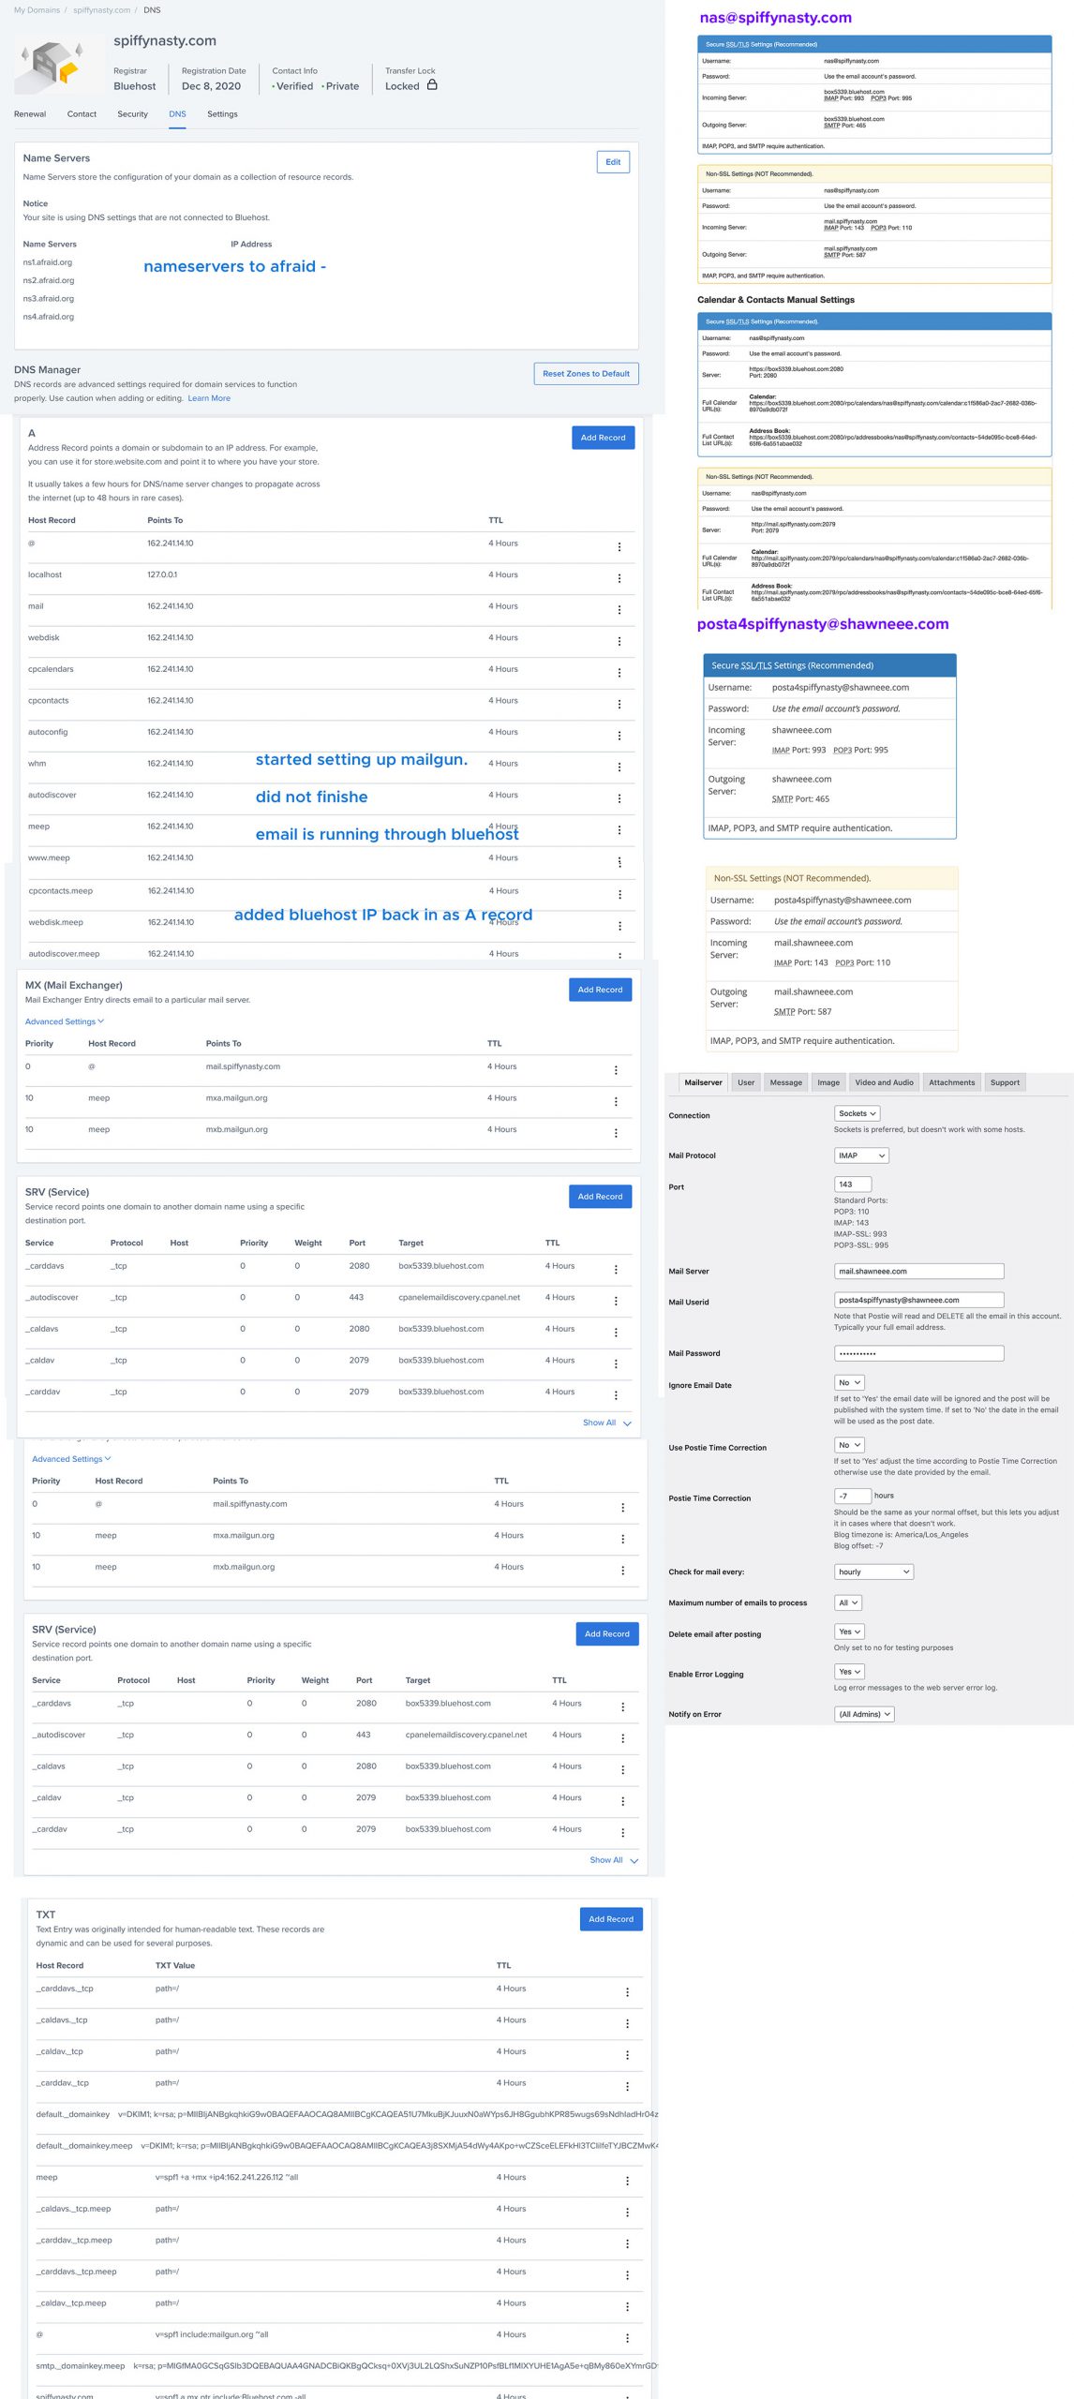
Task: Click the spiffynasty.com breadcrumb link
Action: (102, 10)
